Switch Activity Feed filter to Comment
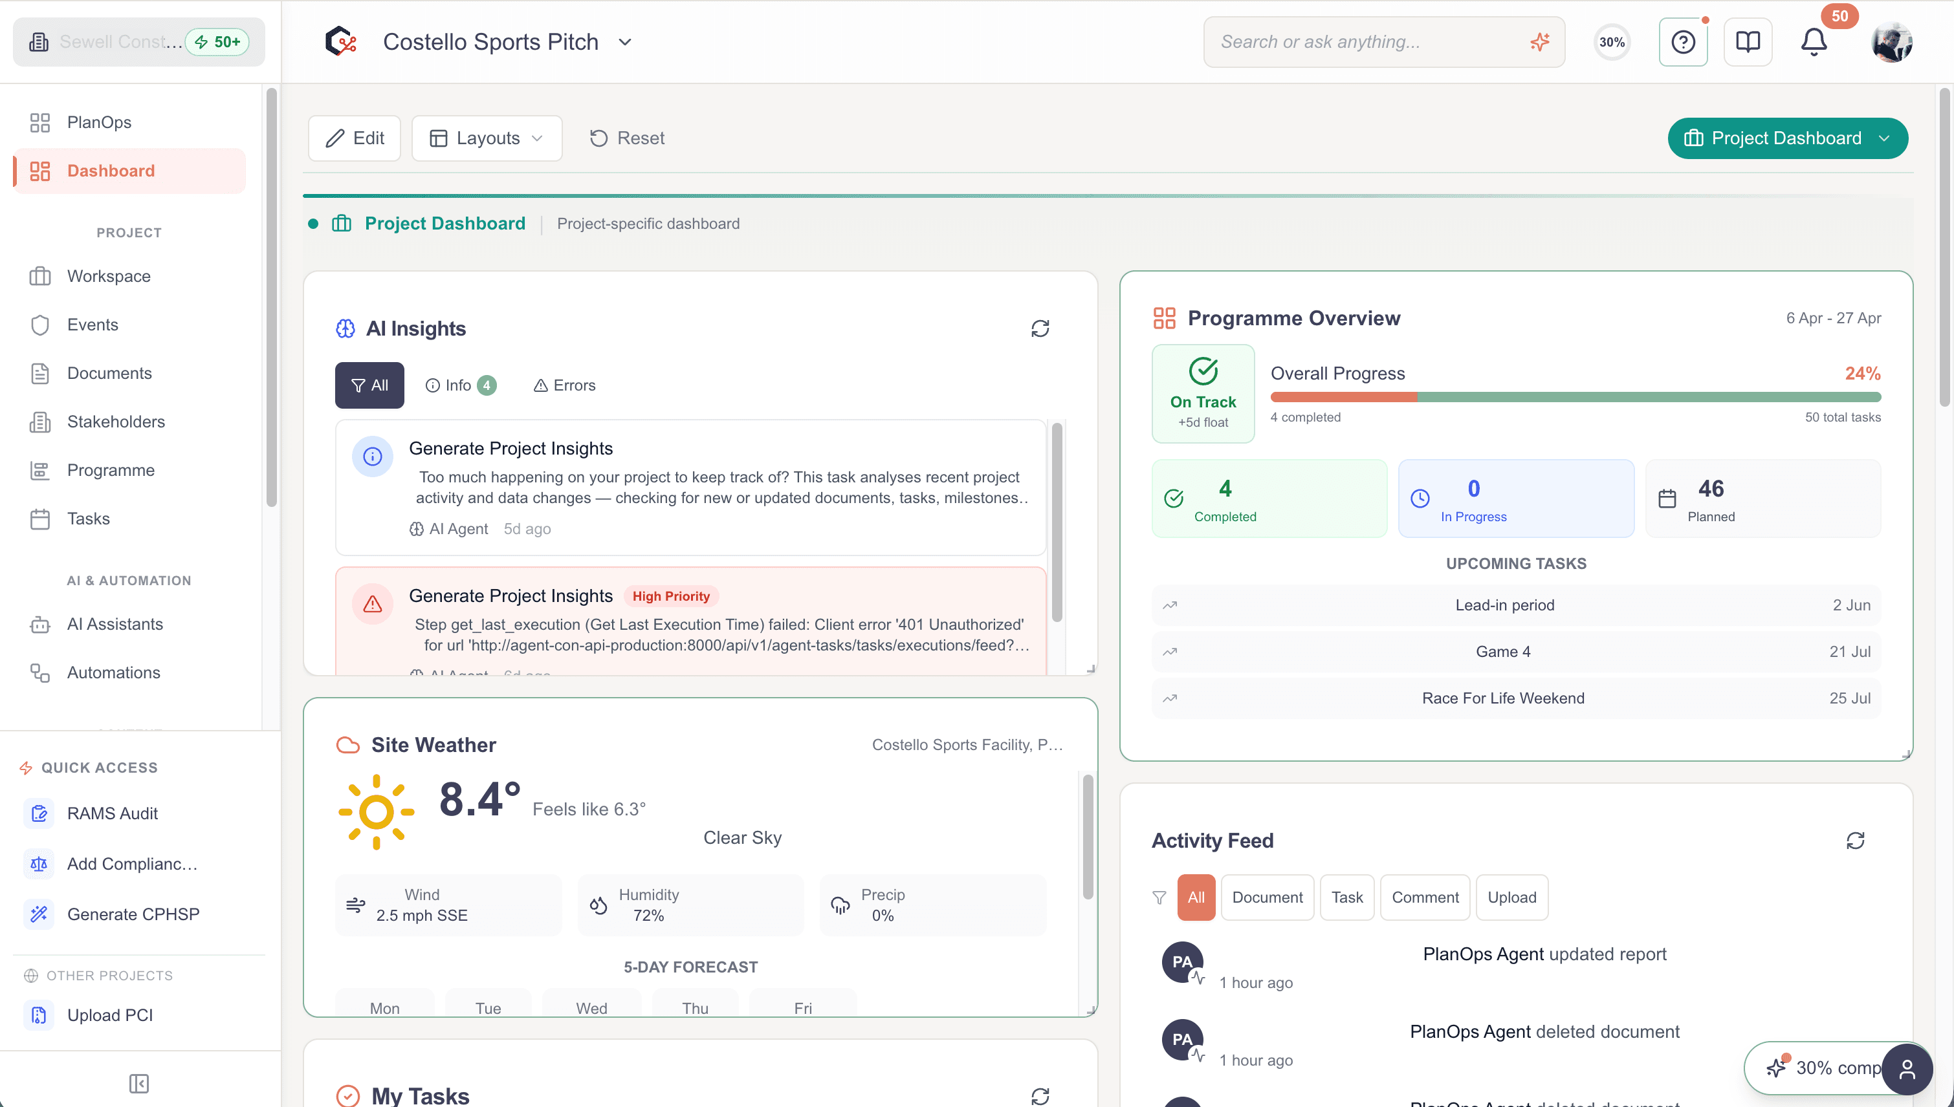 coord(1425,897)
